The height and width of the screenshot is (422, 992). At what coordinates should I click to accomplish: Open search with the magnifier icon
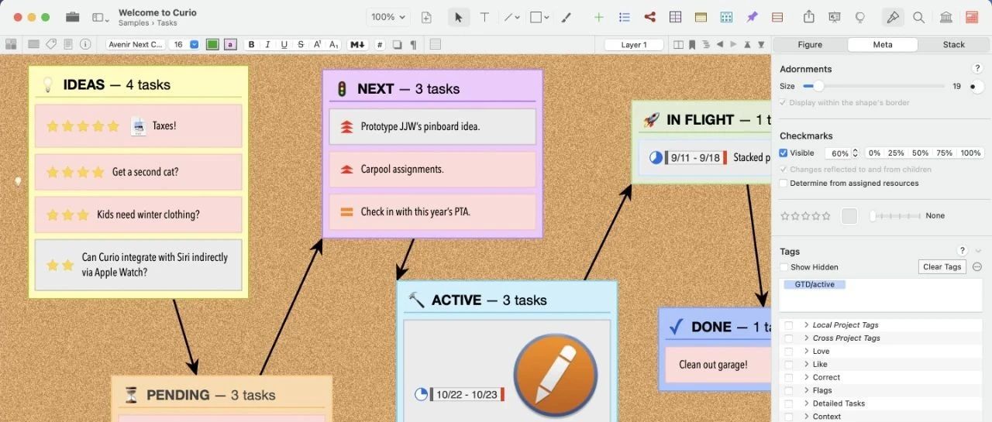tap(918, 17)
